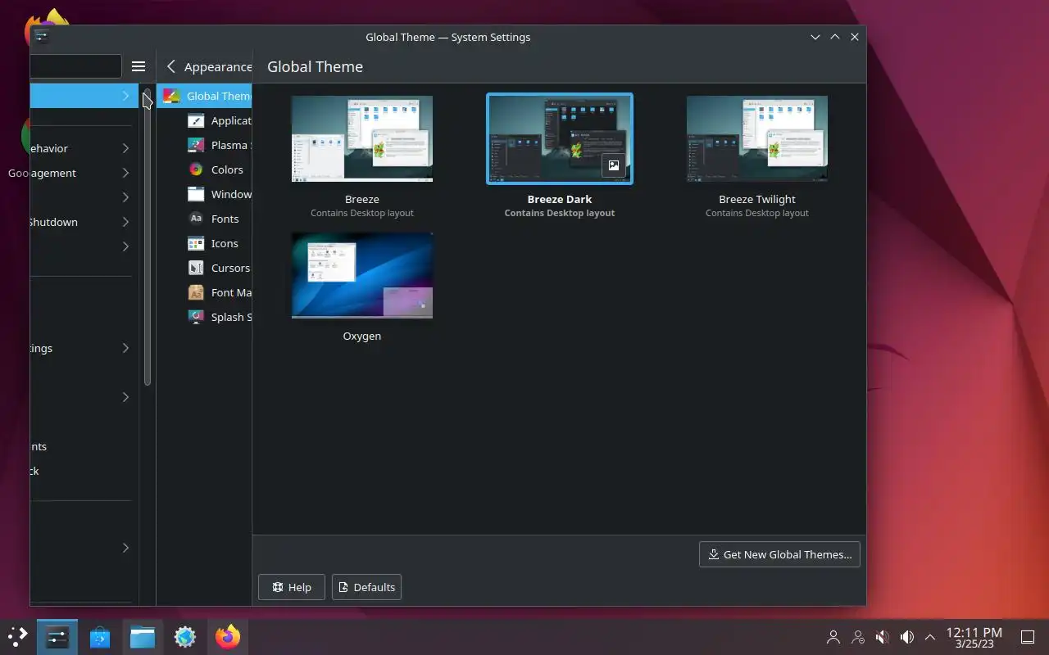Click the Breeze Dark theme name label

(x=560, y=199)
